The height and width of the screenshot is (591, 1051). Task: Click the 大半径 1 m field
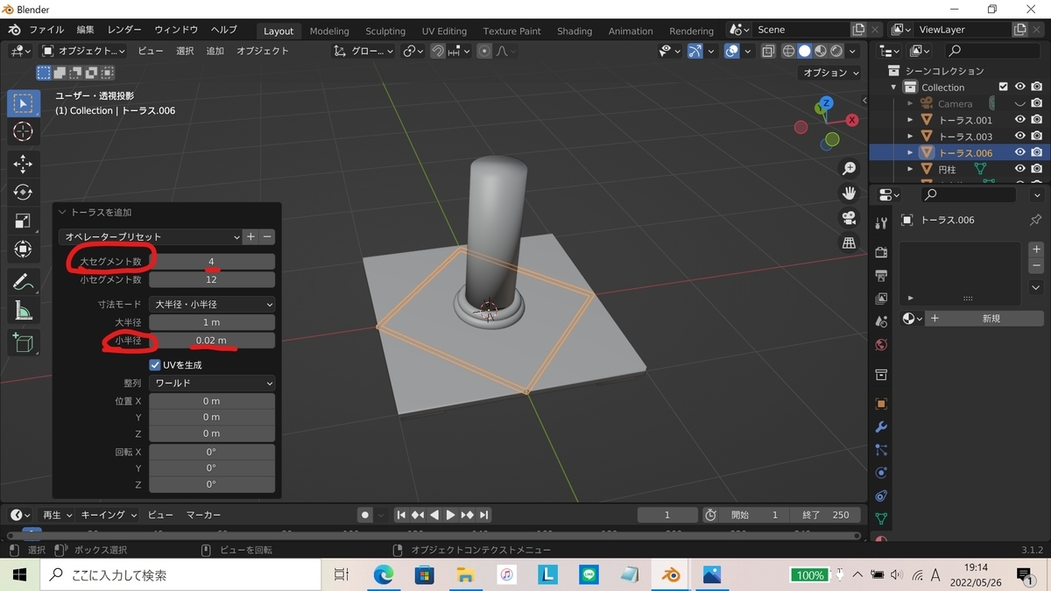click(212, 322)
